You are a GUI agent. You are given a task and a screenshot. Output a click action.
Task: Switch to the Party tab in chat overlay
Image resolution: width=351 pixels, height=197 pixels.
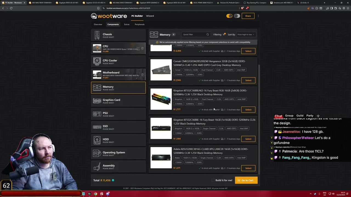[310, 116]
